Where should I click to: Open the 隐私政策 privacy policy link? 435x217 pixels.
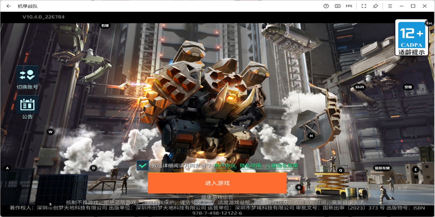[251, 166]
